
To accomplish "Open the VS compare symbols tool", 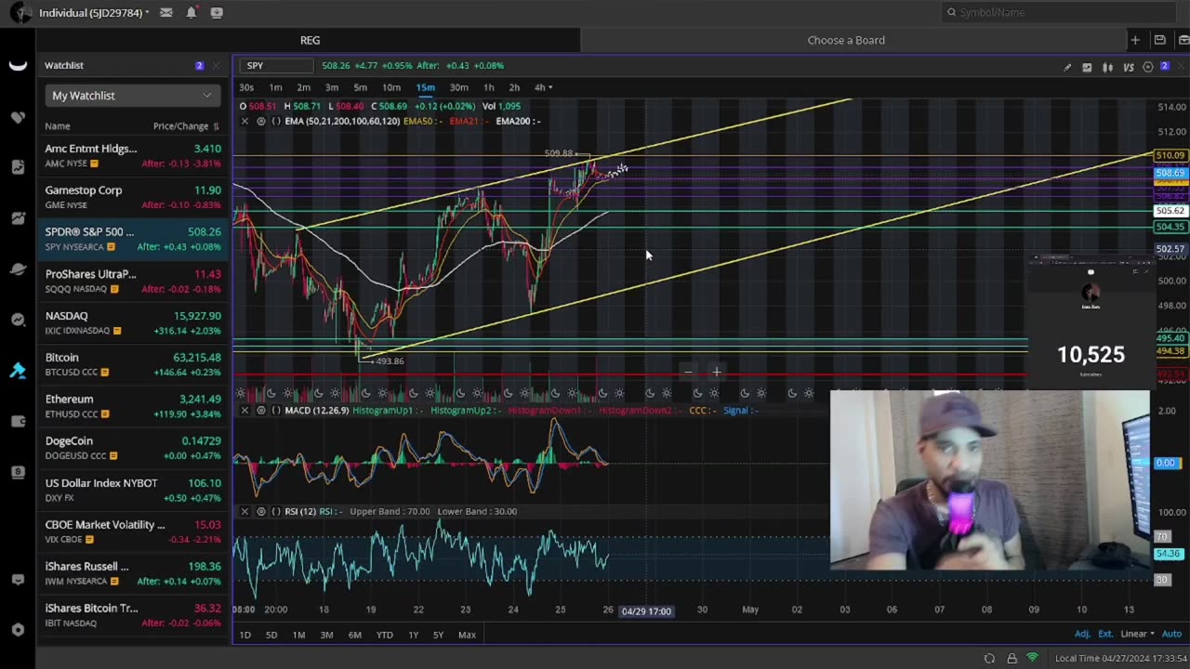I will click(1128, 67).
